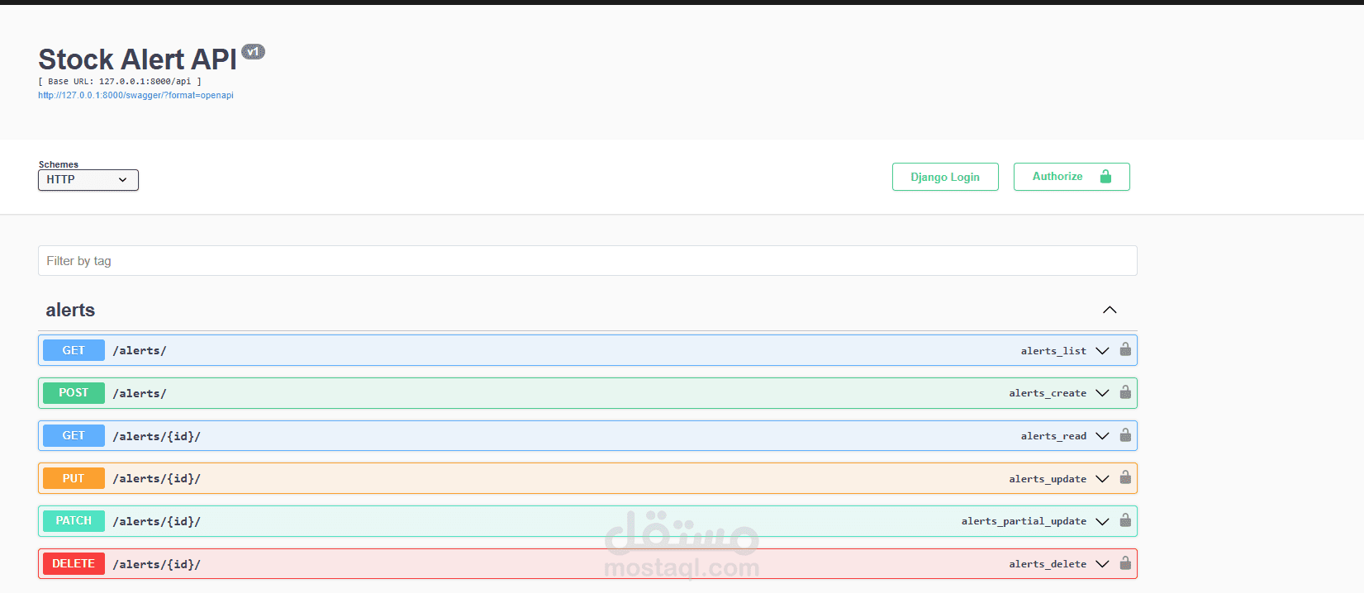Expand the alerts_delete chevron arrow
The image size is (1364, 593).
tap(1102, 564)
